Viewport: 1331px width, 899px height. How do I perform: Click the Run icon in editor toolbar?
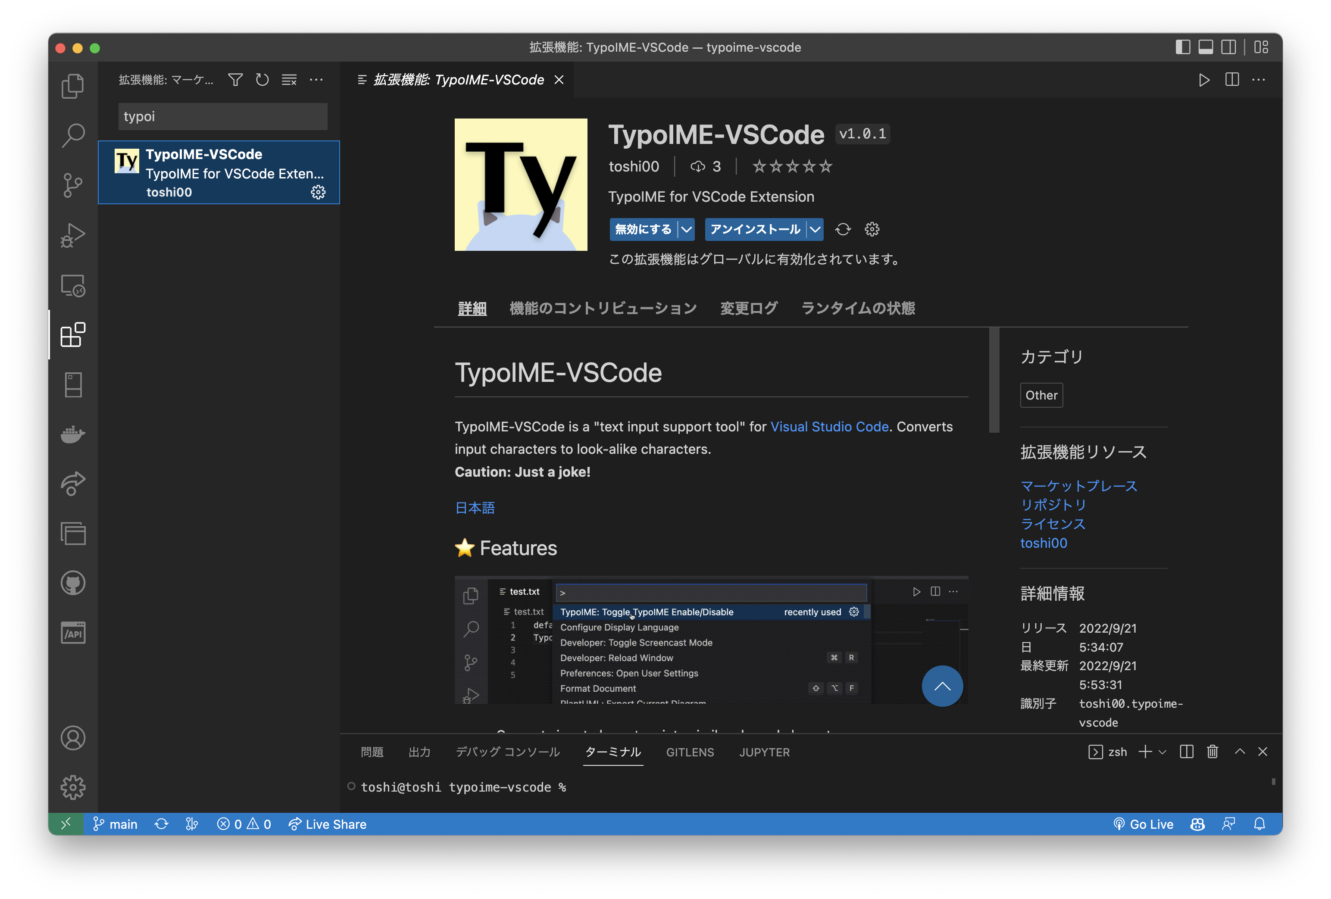(1204, 80)
